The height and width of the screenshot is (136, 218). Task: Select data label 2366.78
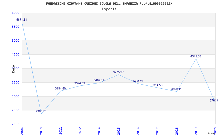coord(41,111)
